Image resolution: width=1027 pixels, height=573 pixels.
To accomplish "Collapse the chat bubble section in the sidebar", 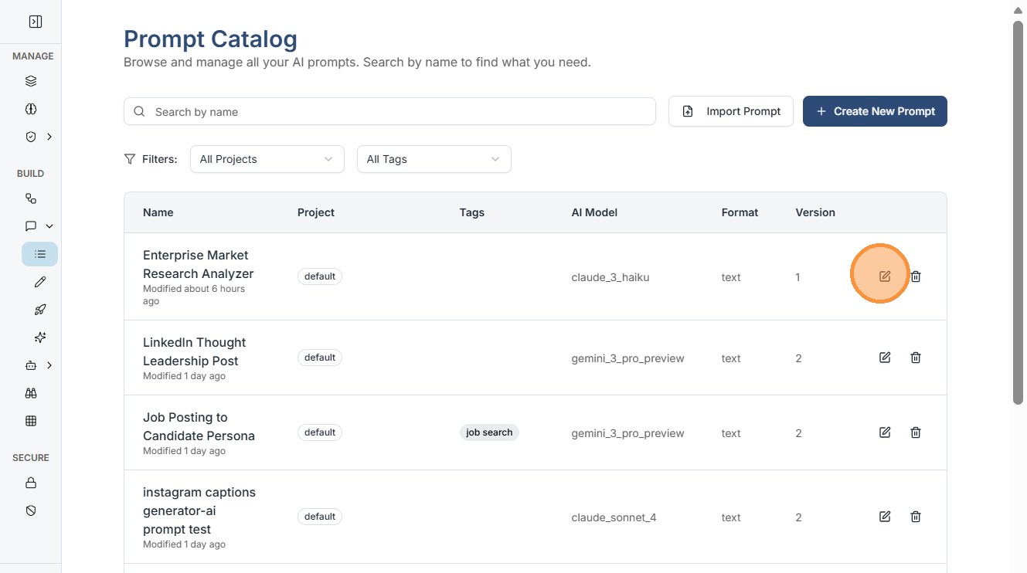I will (x=49, y=226).
